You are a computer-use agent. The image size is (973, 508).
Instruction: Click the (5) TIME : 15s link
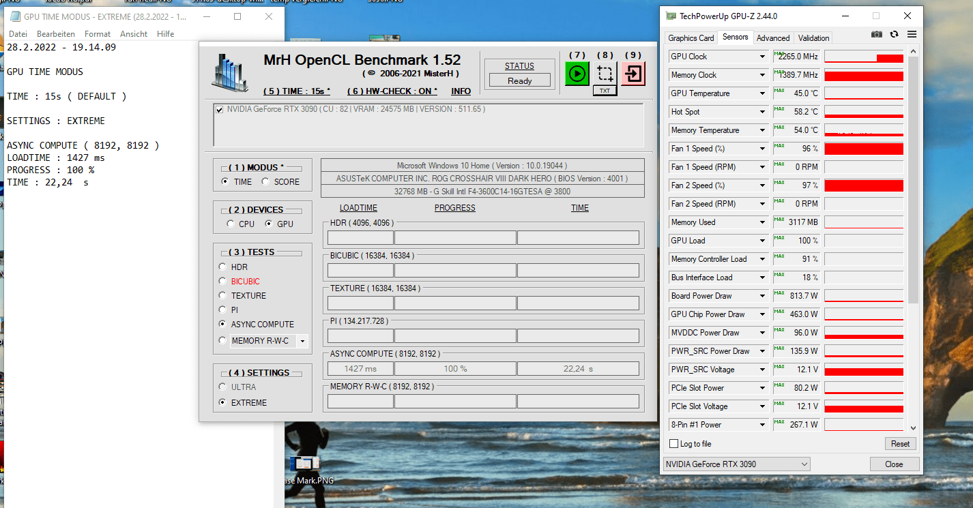tap(297, 91)
